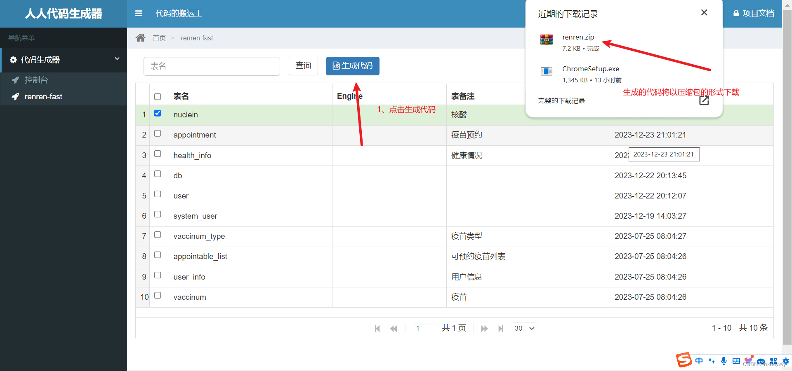Click the microphone icon in input tray
Viewport: 792px width, 371px height.
724,361
